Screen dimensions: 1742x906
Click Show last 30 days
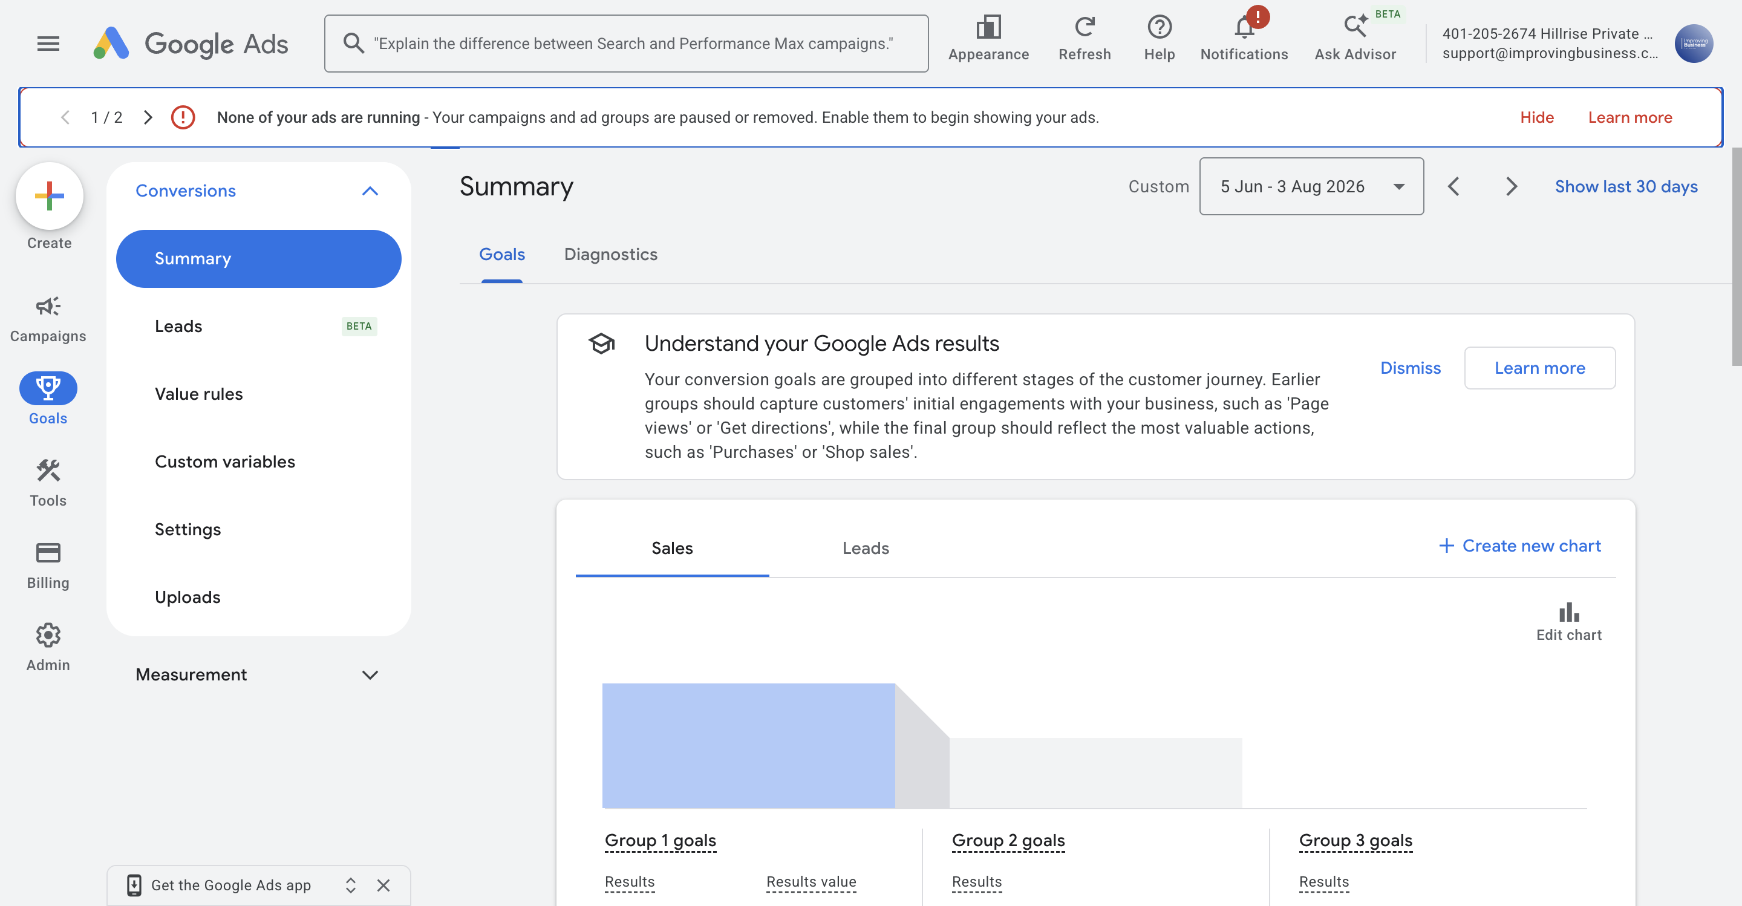(x=1626, y=187)
